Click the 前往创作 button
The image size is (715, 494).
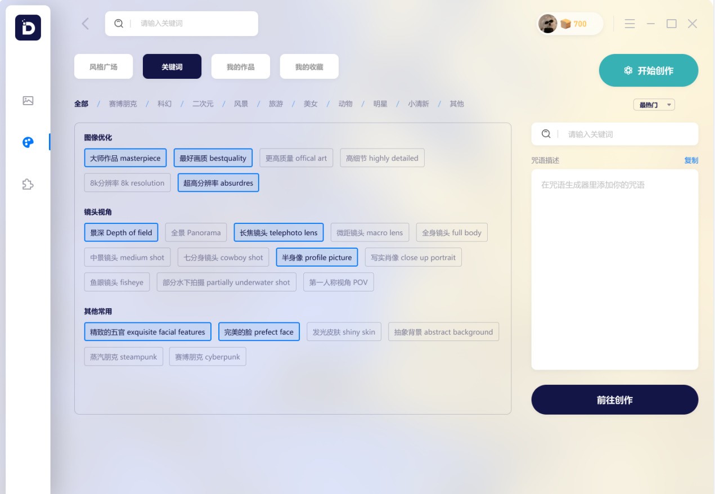click(x=614, y=399)
